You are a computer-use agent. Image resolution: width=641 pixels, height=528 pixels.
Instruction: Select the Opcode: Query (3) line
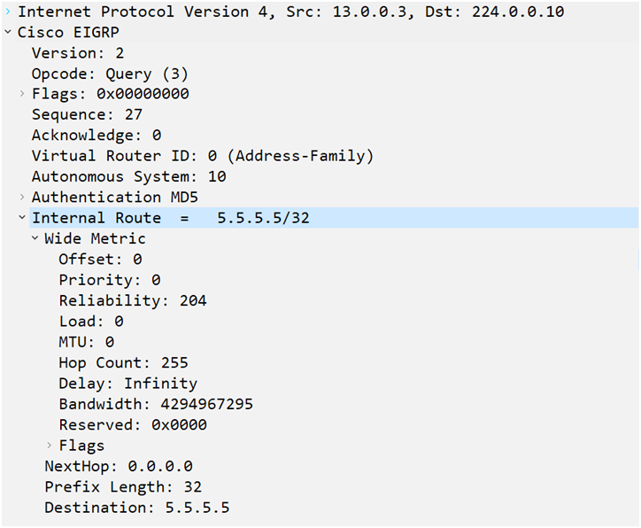pyautogui.click(x=110, y=74)
